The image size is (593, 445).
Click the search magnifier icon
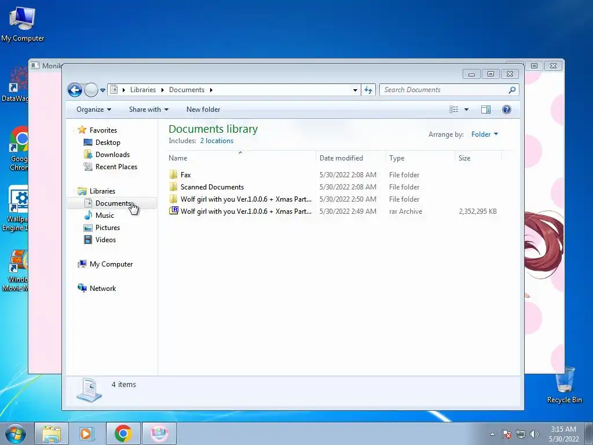pyautogui.click(x=512, y=90)
